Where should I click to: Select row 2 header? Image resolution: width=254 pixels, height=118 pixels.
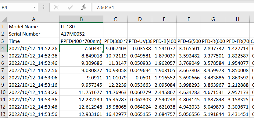(4, 34)
